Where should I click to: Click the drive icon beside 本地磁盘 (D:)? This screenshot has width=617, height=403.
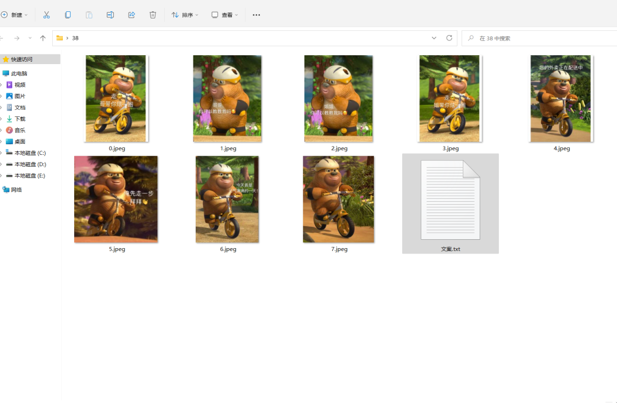[x=9, y=164]
